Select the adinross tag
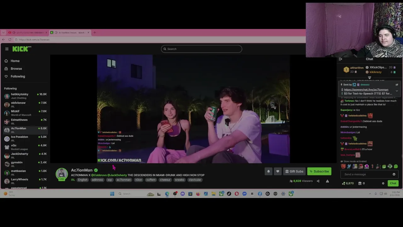 point(97,180)
